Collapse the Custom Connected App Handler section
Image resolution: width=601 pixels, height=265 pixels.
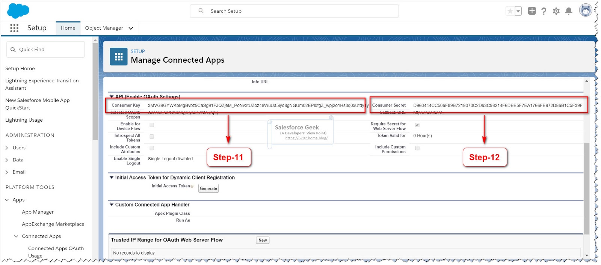pyautogui.click(x=112, y=205)
